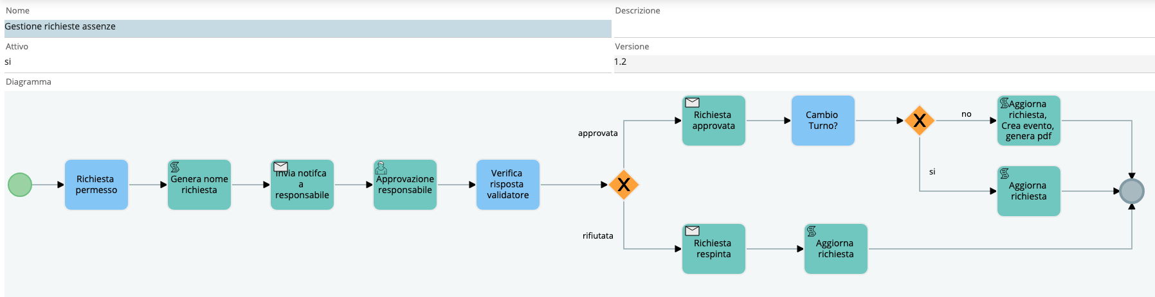The width and height of the screenshot is (1155, 297).
Task: Click envelope icon on Invia notifca task
Action: pos(280,166)
